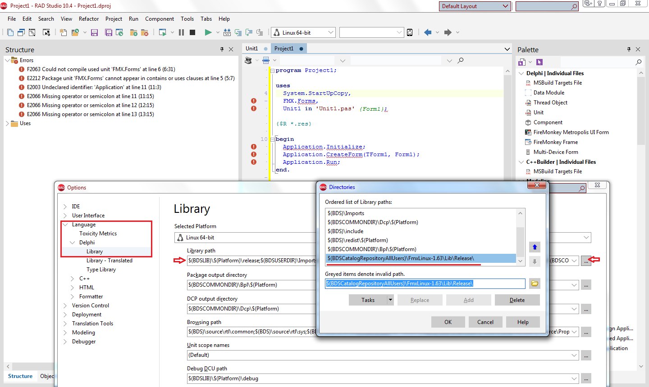This screenshot has width=649, height=387.
Task: Click the folder browse icon in Directories dialog
Action: (535, 283)
